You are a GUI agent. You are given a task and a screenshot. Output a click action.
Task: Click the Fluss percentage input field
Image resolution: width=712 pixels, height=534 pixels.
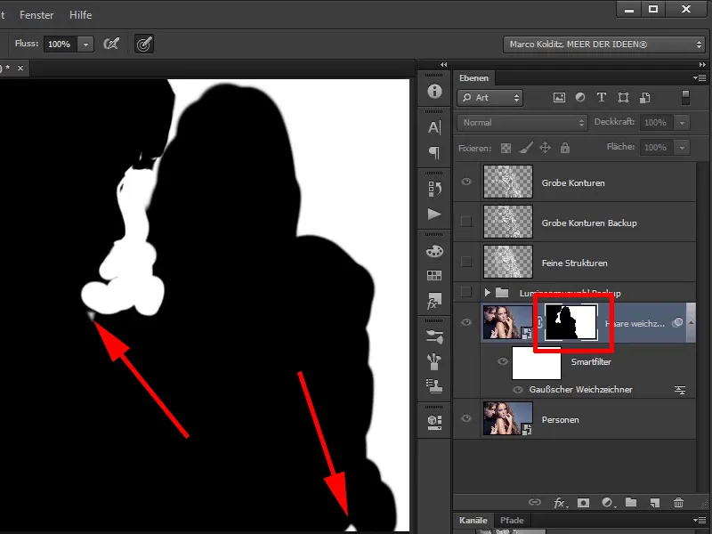coord(61,44)
